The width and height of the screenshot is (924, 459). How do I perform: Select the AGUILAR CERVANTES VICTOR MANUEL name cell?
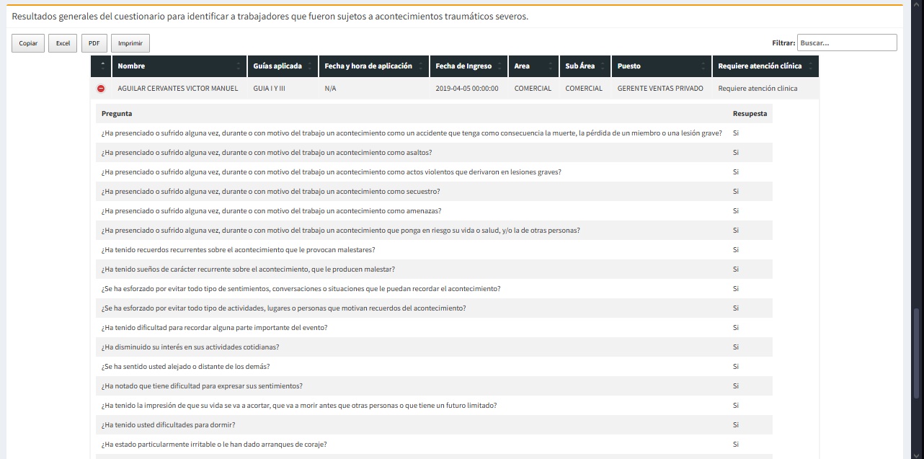[x=177, y=89]
